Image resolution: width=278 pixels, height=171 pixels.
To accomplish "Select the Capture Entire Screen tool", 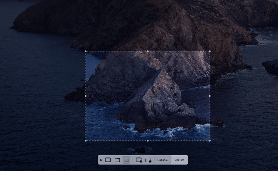I will (x=108, y=160).
